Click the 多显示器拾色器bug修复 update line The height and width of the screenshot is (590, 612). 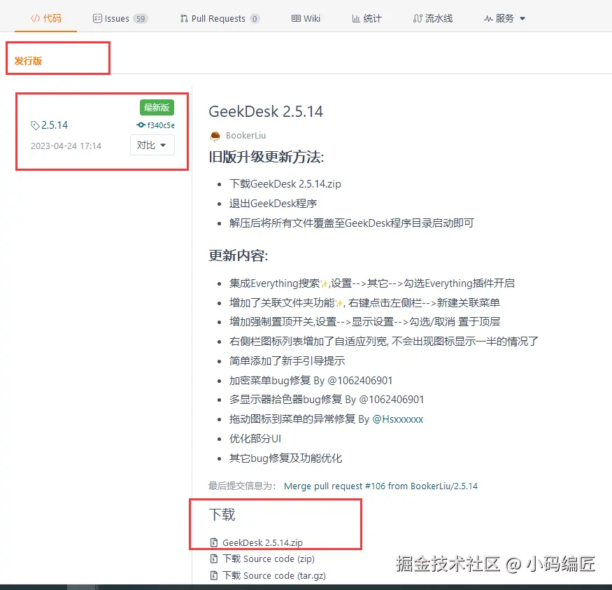pyautogui.click(x=327, y=400)
